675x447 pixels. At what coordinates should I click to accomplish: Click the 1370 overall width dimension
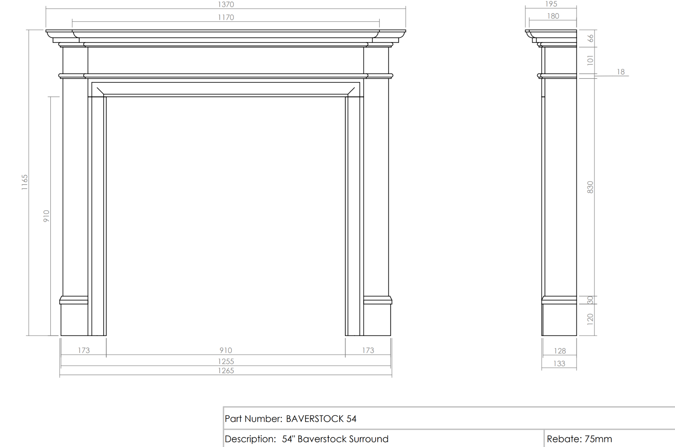click(226, 4)
